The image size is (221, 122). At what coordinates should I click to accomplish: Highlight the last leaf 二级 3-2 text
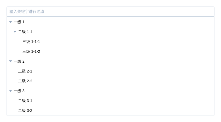click(x=25, y=111)
